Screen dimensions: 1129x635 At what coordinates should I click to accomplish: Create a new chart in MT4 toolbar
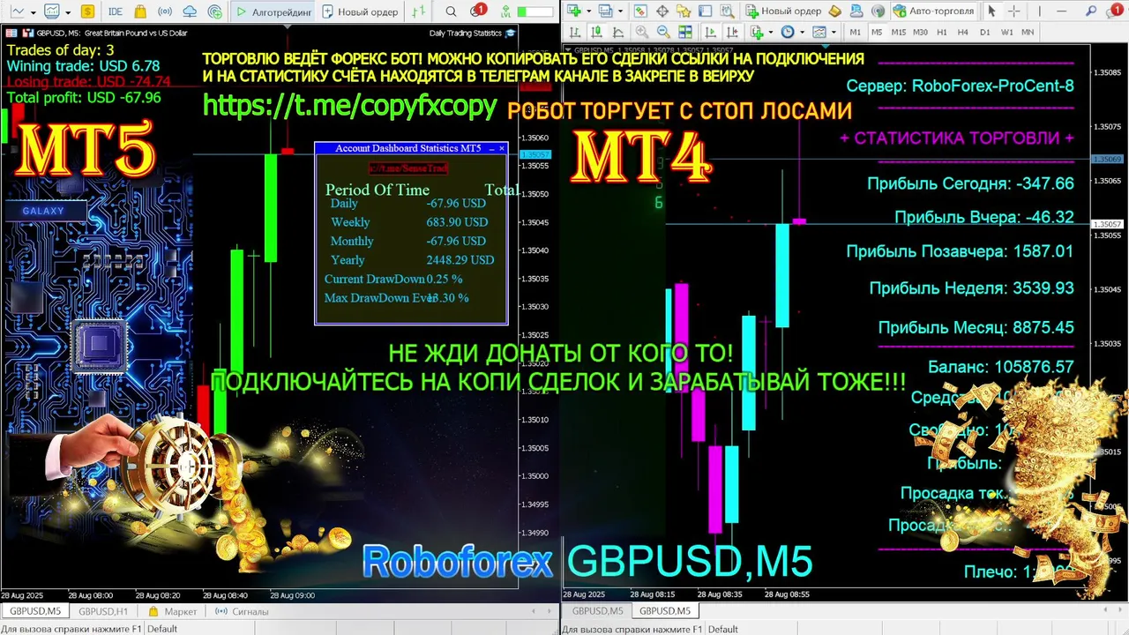(574, 11)
